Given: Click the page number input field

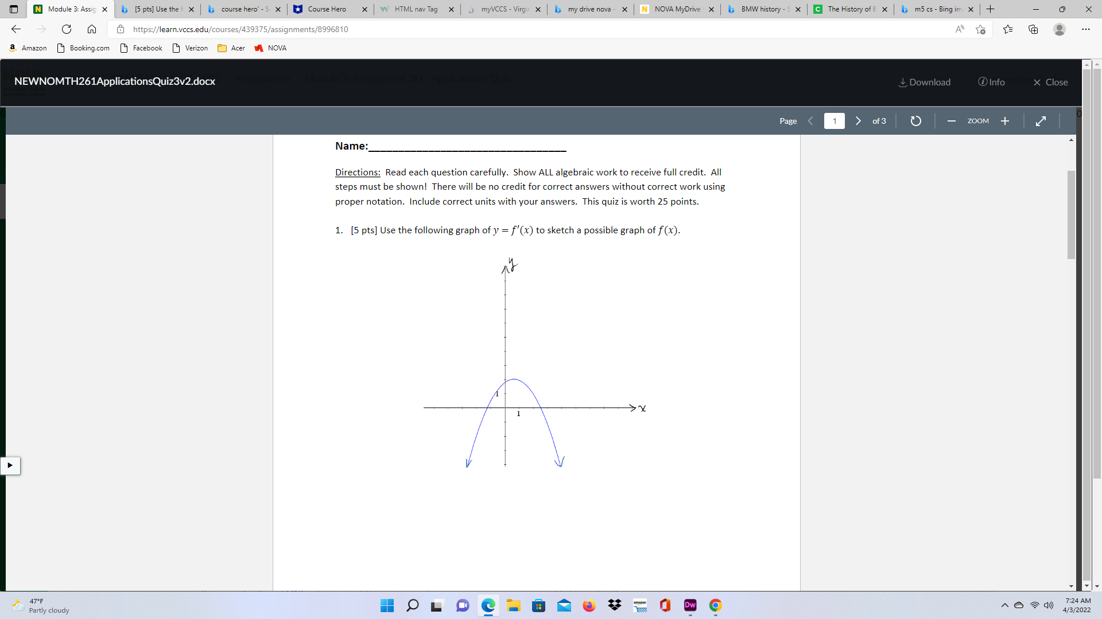Looking at the screenshot, I should click(835, 121).
